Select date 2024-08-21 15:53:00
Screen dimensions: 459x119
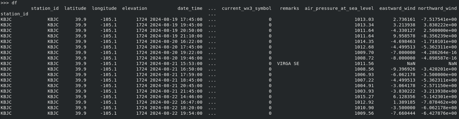click(x=176, y=63)
